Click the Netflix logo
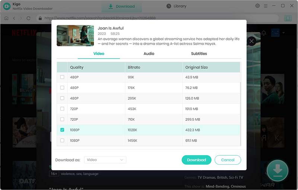 [24, 33]
